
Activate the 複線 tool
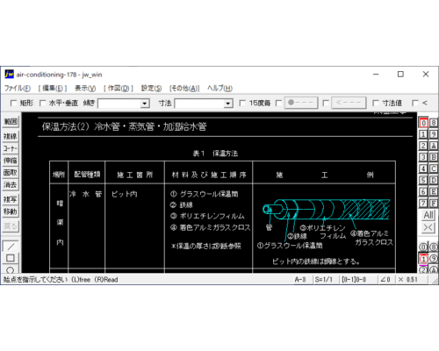pyautogui.click(x=11, y=136)
